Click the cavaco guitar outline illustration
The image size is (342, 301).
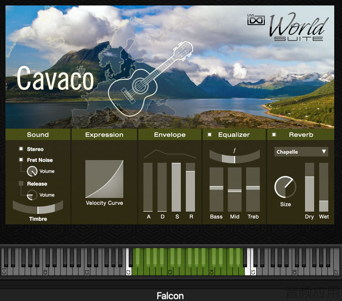[151, 79]
